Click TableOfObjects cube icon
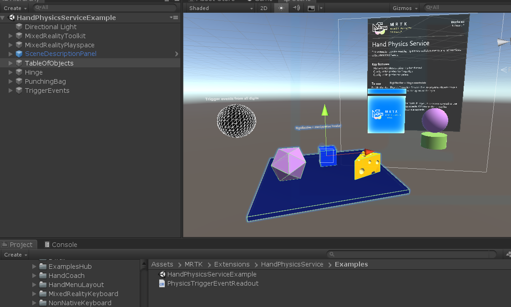 point(19,63)
